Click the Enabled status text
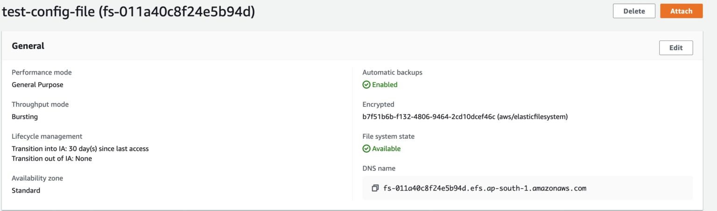The width and height of the screenshot is (717, 211). tap(385, 85)
